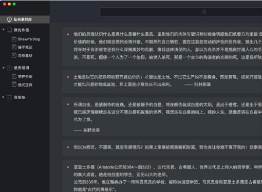Open the note beginning 你以为我穷
262x192 pixels.
point(162,148)
